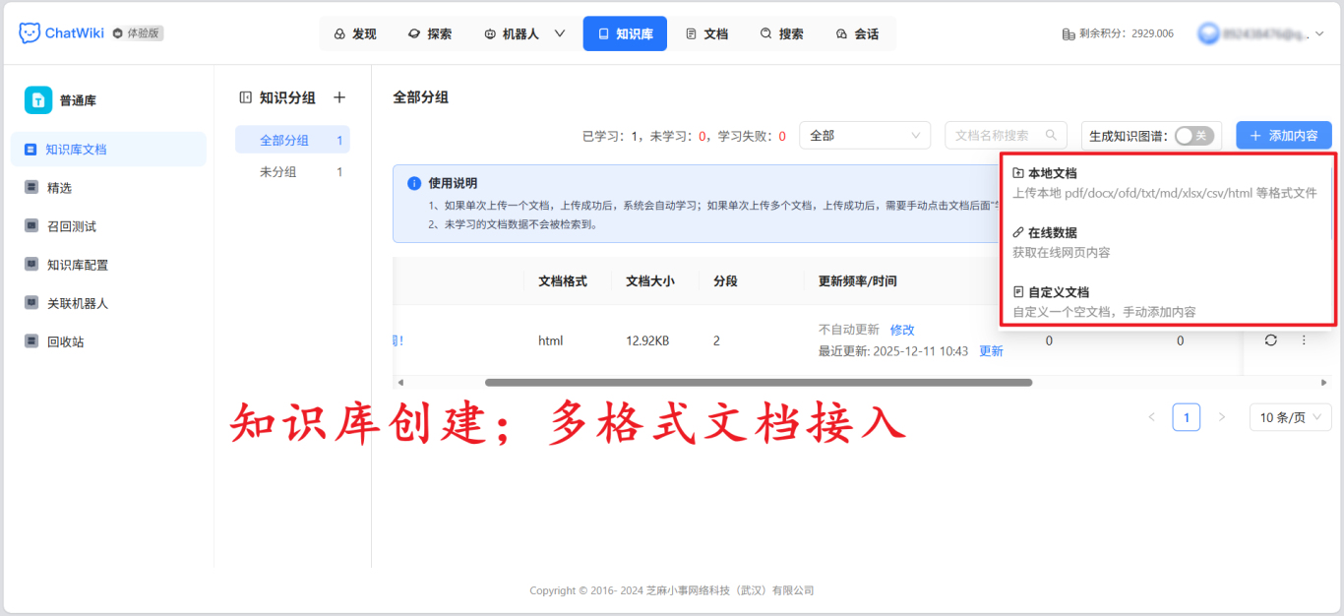Enable the 生成知识图谱 toggle switch

(1193, 135)
